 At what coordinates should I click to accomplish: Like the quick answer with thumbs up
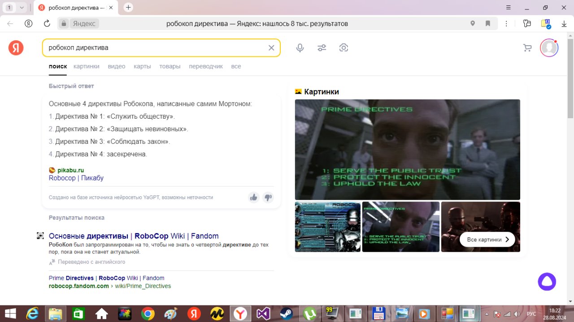click(x=254, y=197)
